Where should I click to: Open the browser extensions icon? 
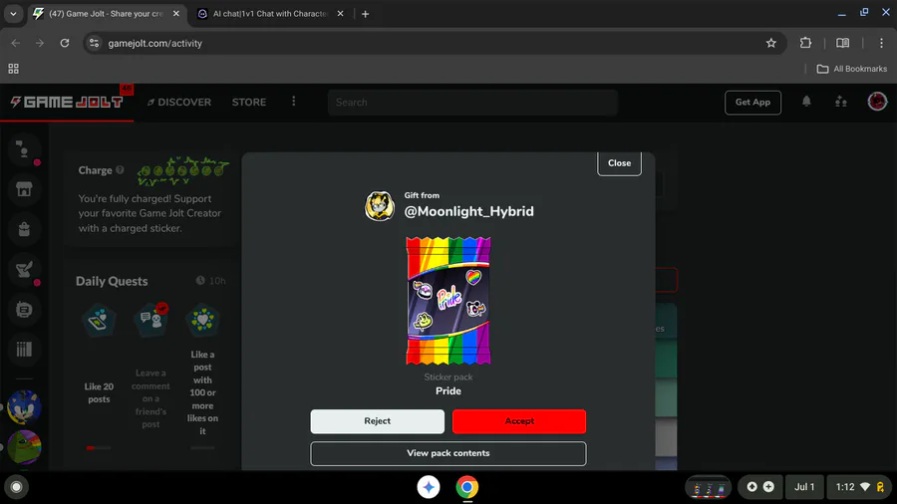tap(805, 44)
